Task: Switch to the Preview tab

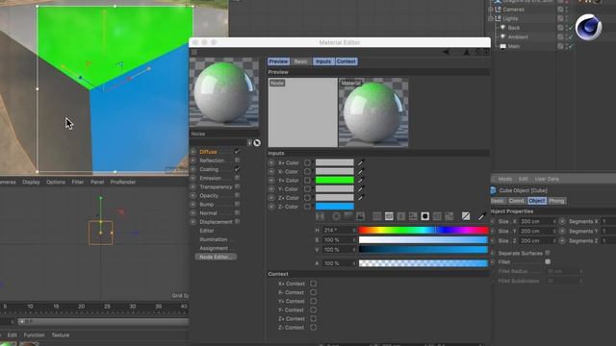Action: click(278, 62)
